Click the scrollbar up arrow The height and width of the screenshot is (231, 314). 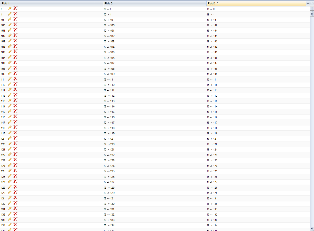click(x=312, y=8)
